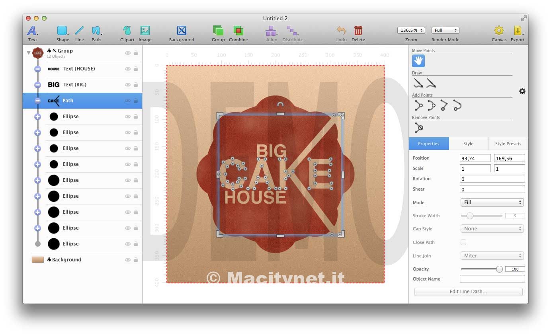
Task: Select the freehand curve Draw tool
Action: [x=418, y=83]
